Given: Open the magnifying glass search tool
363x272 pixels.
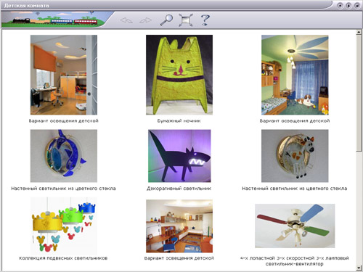Looking at the screenshot, I should tap(166, 20).
